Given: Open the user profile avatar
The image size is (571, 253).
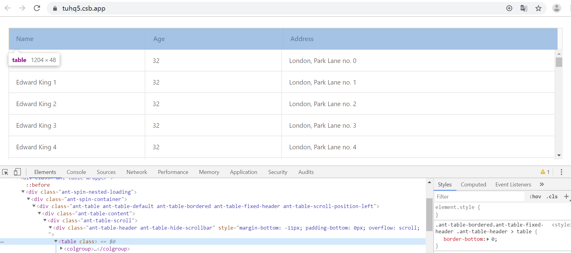Looking at the screenshot, I should pyautogui.click(x=557, y=8).
